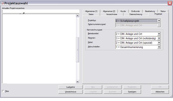Expand the Betriebsmittel dropdown arrow
Screen dimensions: 173x101
click(x=159, y=34)
